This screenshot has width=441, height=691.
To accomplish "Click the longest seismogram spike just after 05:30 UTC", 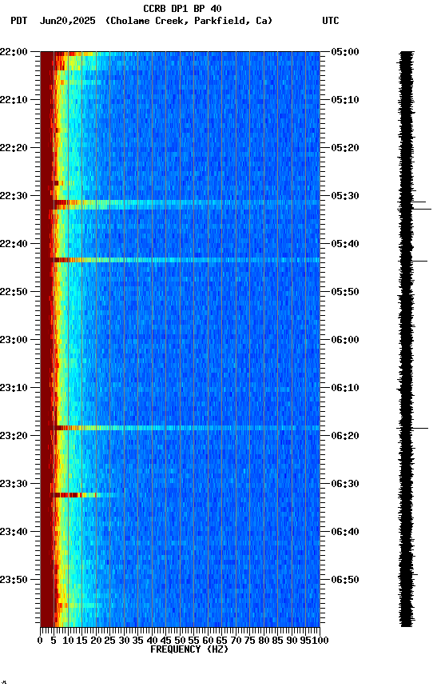I will 422,209.
